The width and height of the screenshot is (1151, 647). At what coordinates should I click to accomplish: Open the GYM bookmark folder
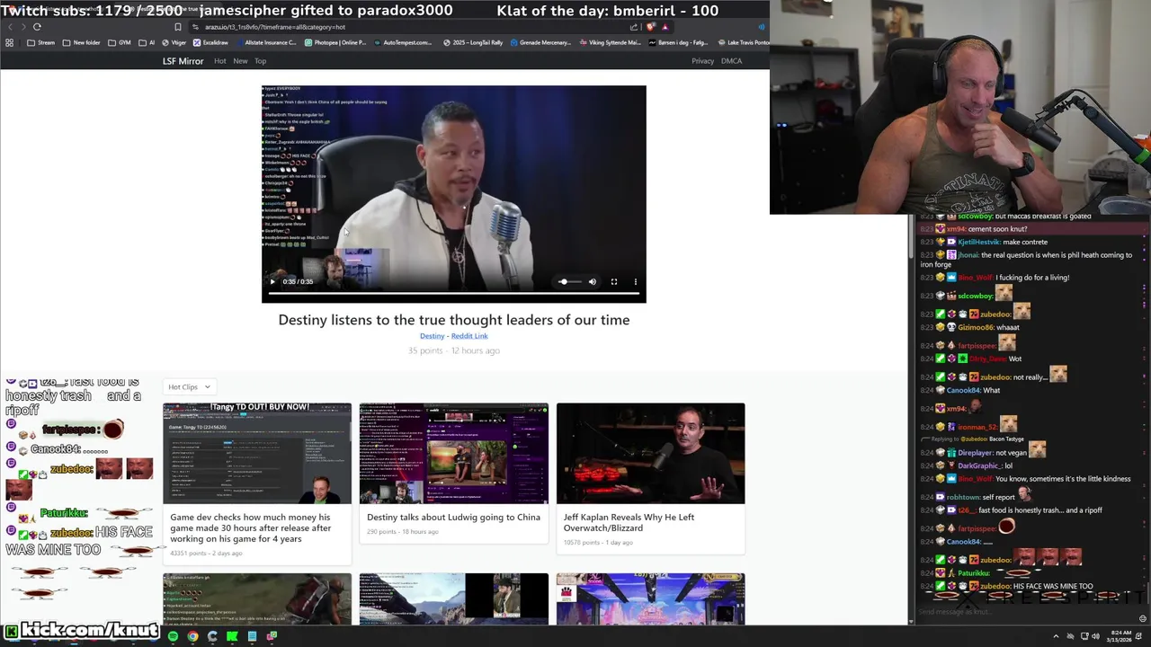click(x=118, y=42)
